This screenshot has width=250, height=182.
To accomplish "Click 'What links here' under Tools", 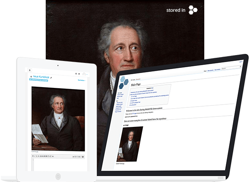I will pyautogui.click(x=120, y=103).
